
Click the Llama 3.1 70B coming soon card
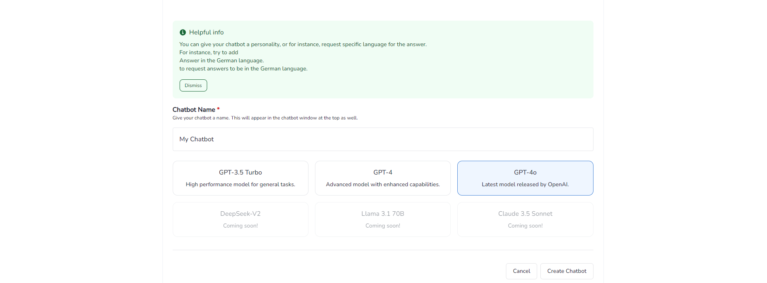pos(383,219)
